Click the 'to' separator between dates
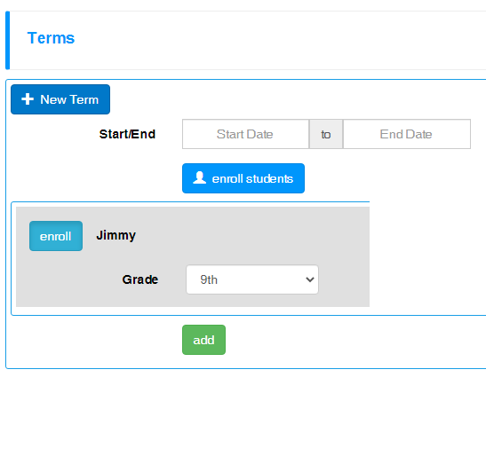The image size is (486, 456). tap(326, 134)
